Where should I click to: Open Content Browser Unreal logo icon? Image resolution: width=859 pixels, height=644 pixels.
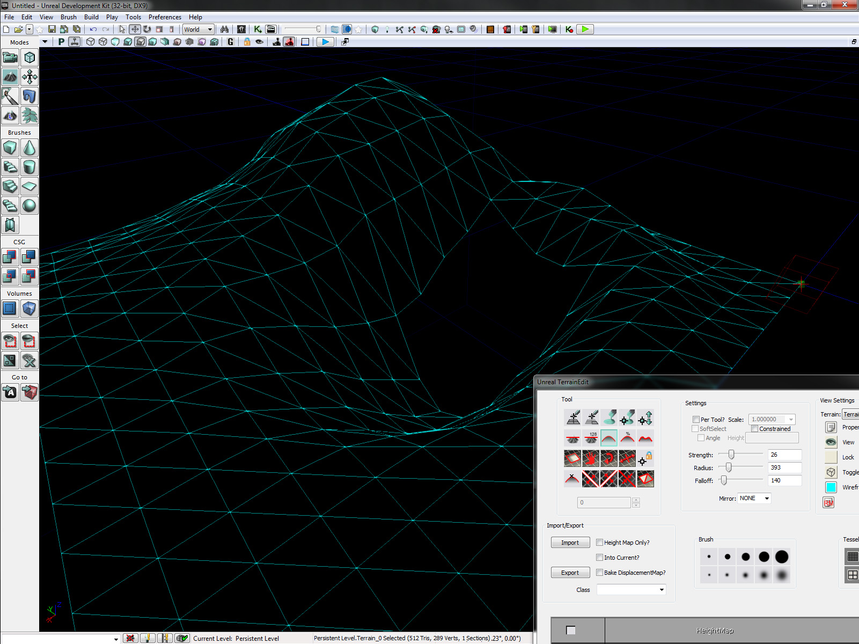[241, 30]
